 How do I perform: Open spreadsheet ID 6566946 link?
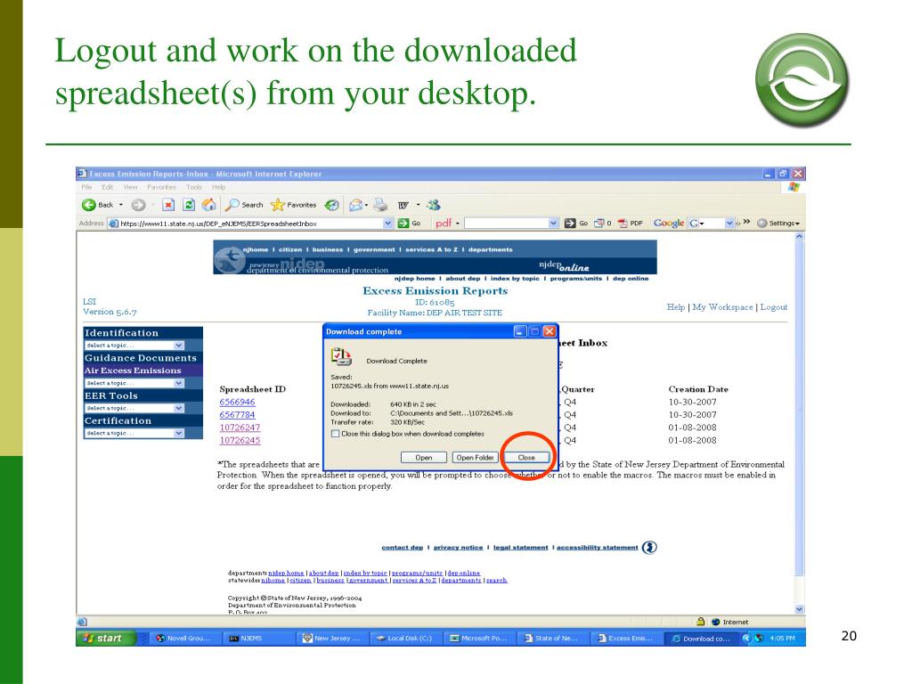[x=237, y=402]
